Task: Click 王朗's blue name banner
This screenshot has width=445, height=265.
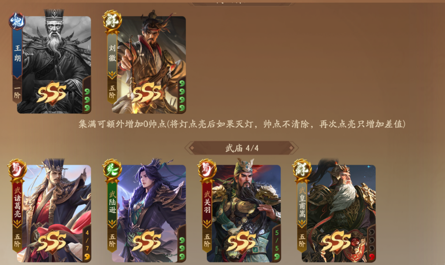Action: tap(17, 54)
